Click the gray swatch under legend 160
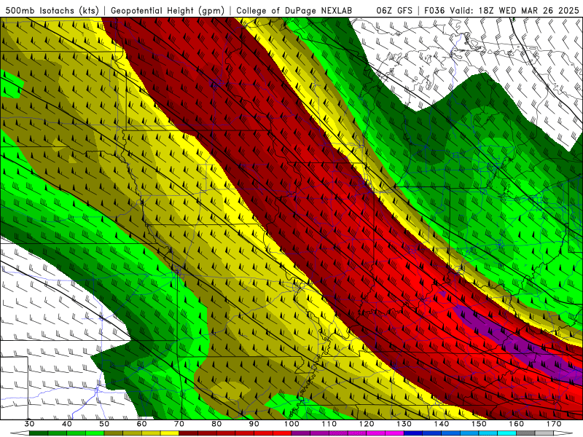 click(525, 433)
